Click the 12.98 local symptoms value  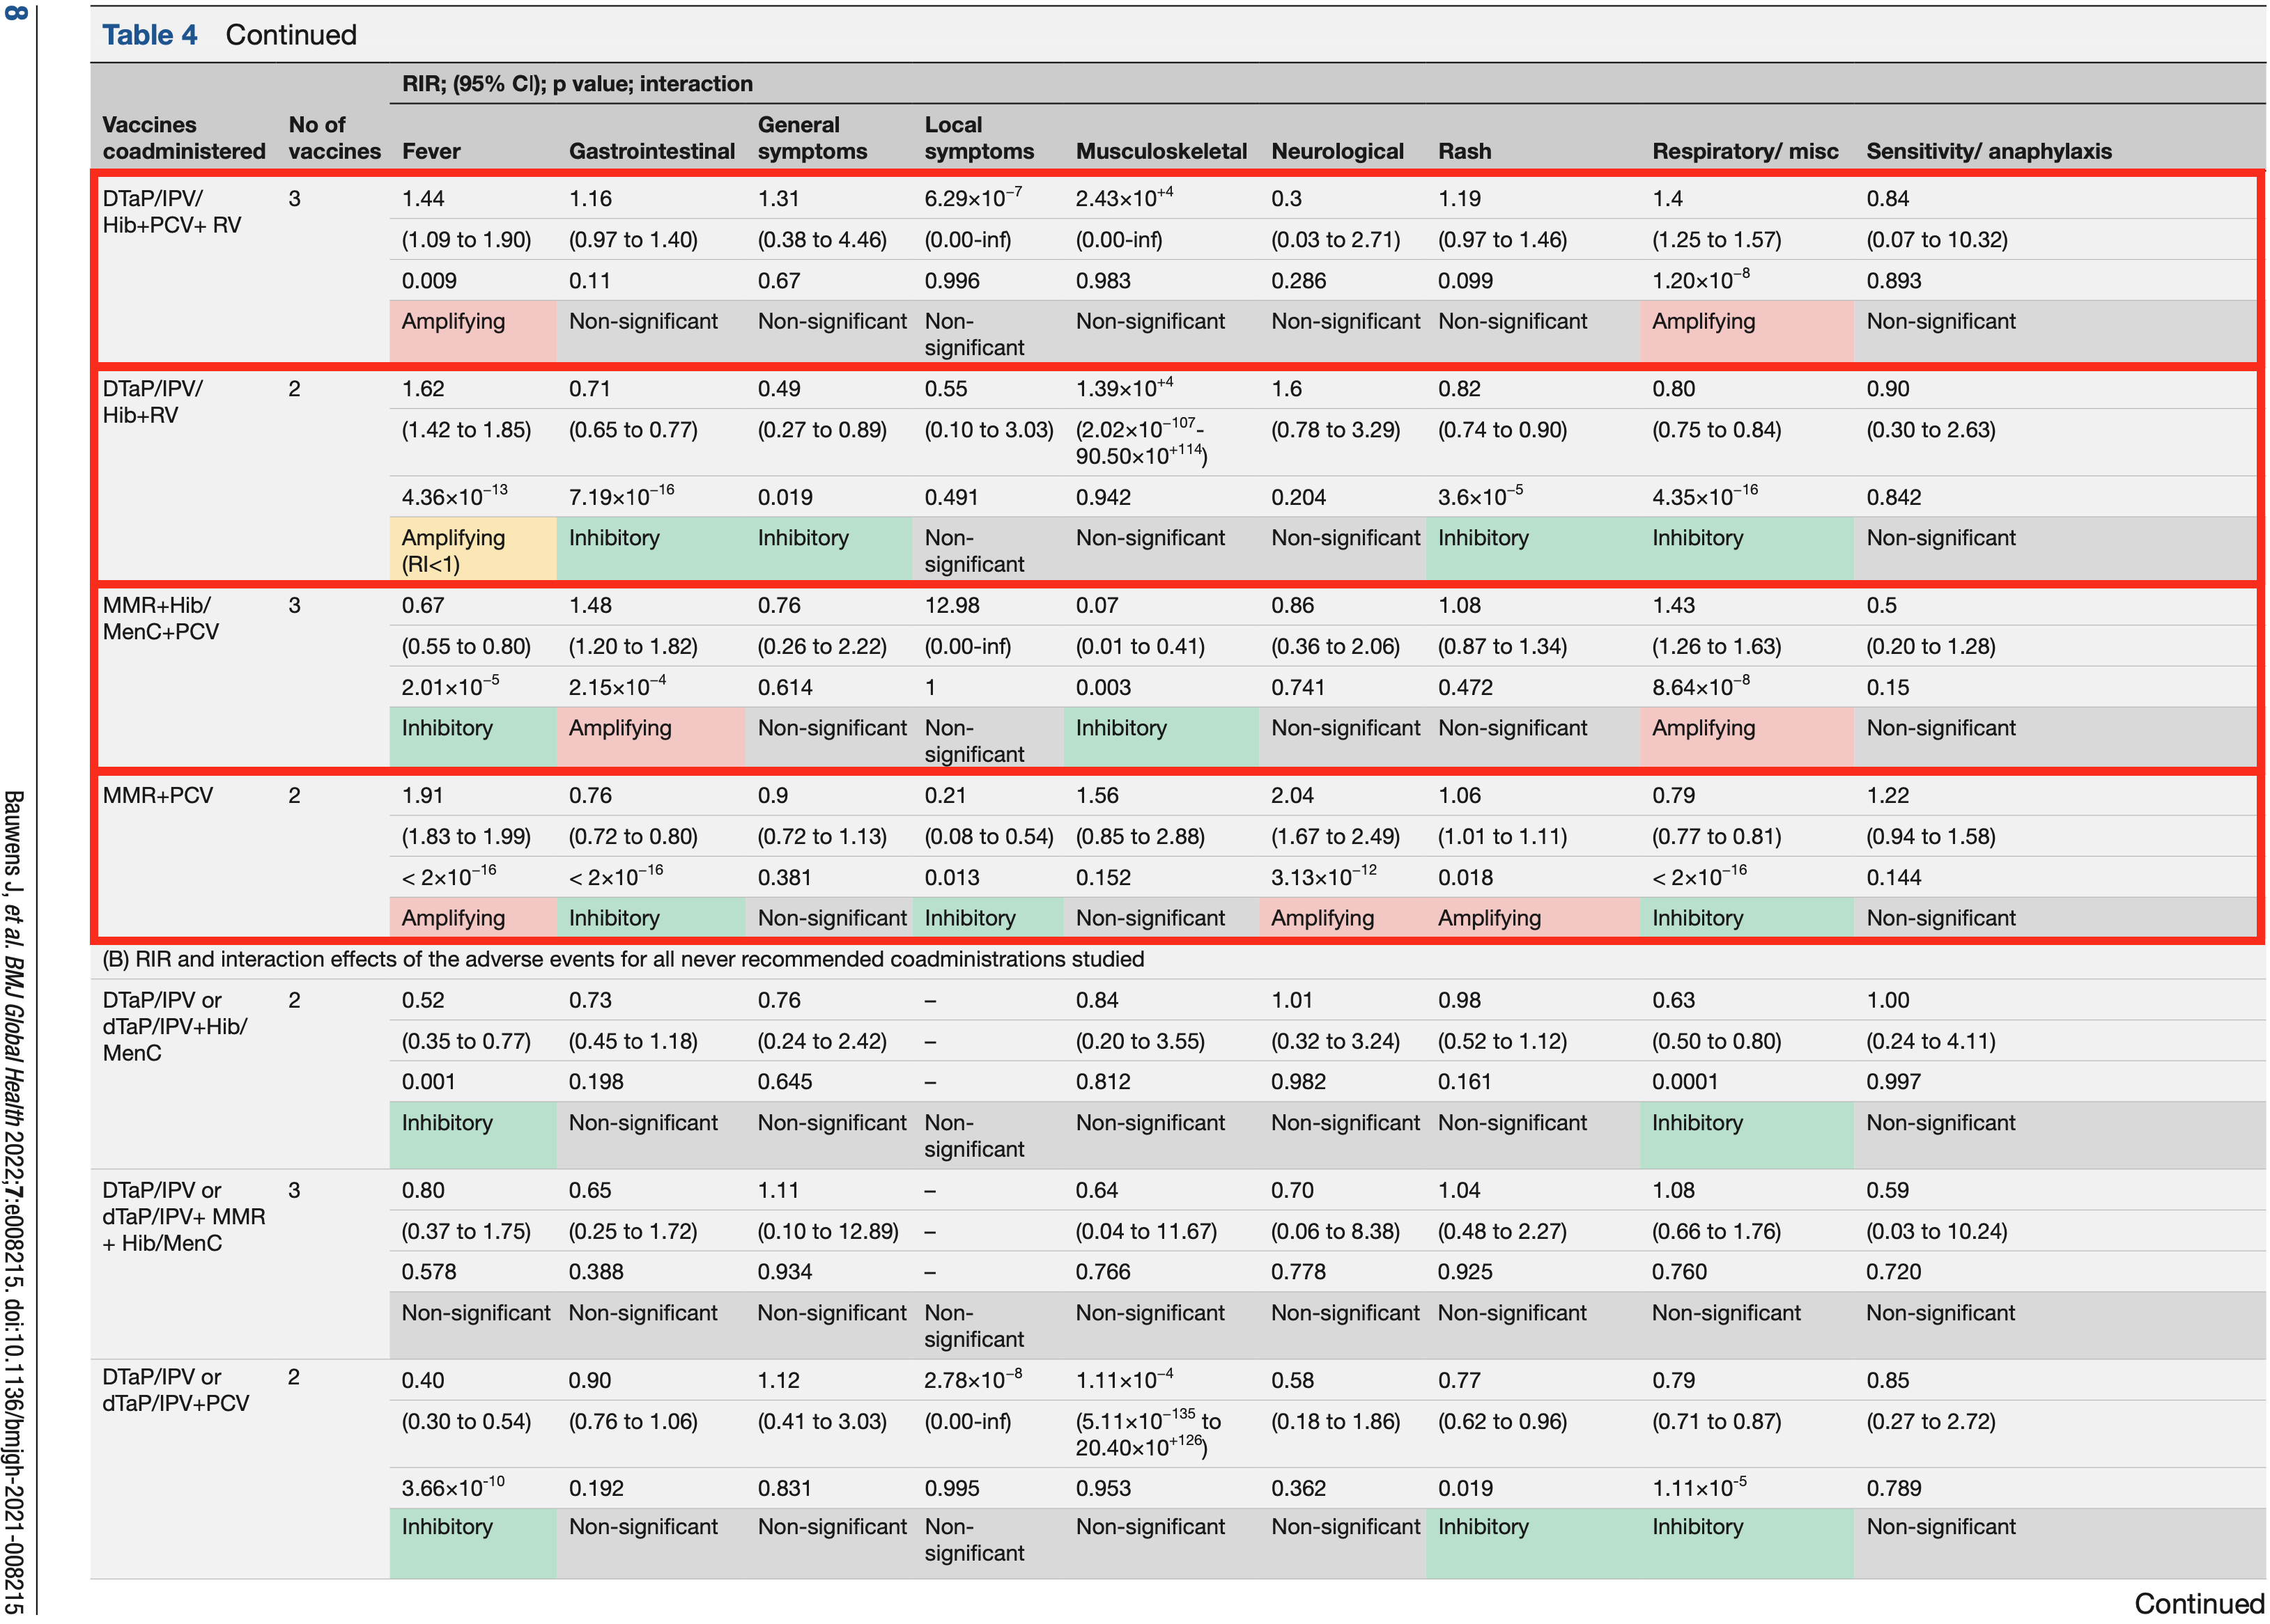[x=952, y=605]
